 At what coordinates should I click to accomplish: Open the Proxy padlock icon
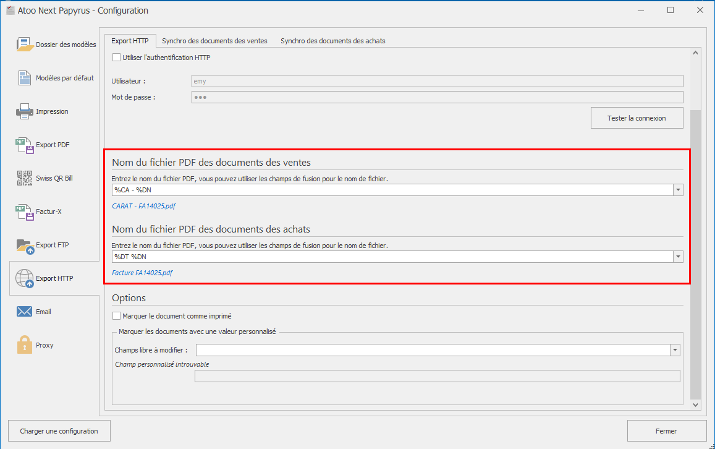pos(25,345)
